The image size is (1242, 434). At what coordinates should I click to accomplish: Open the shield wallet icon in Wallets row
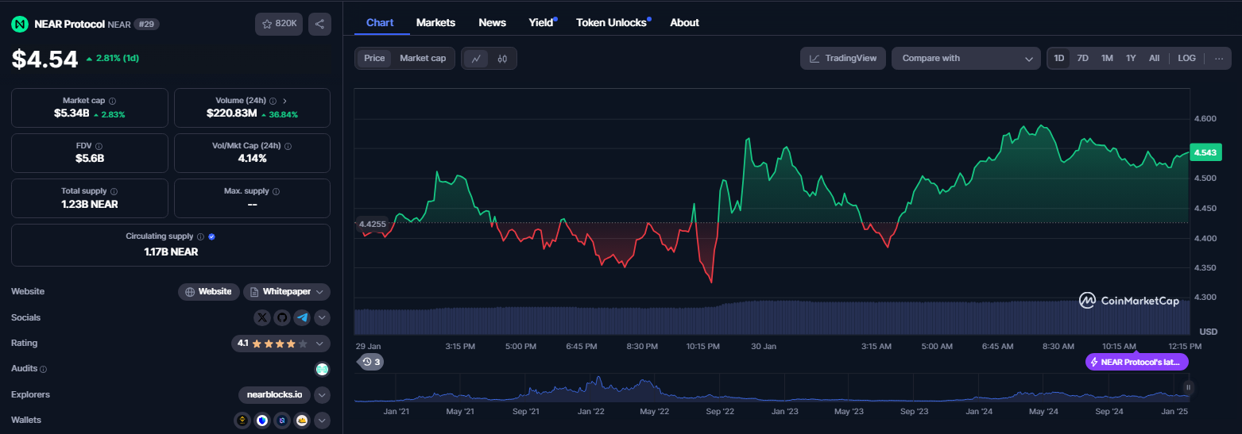point(262,421)
